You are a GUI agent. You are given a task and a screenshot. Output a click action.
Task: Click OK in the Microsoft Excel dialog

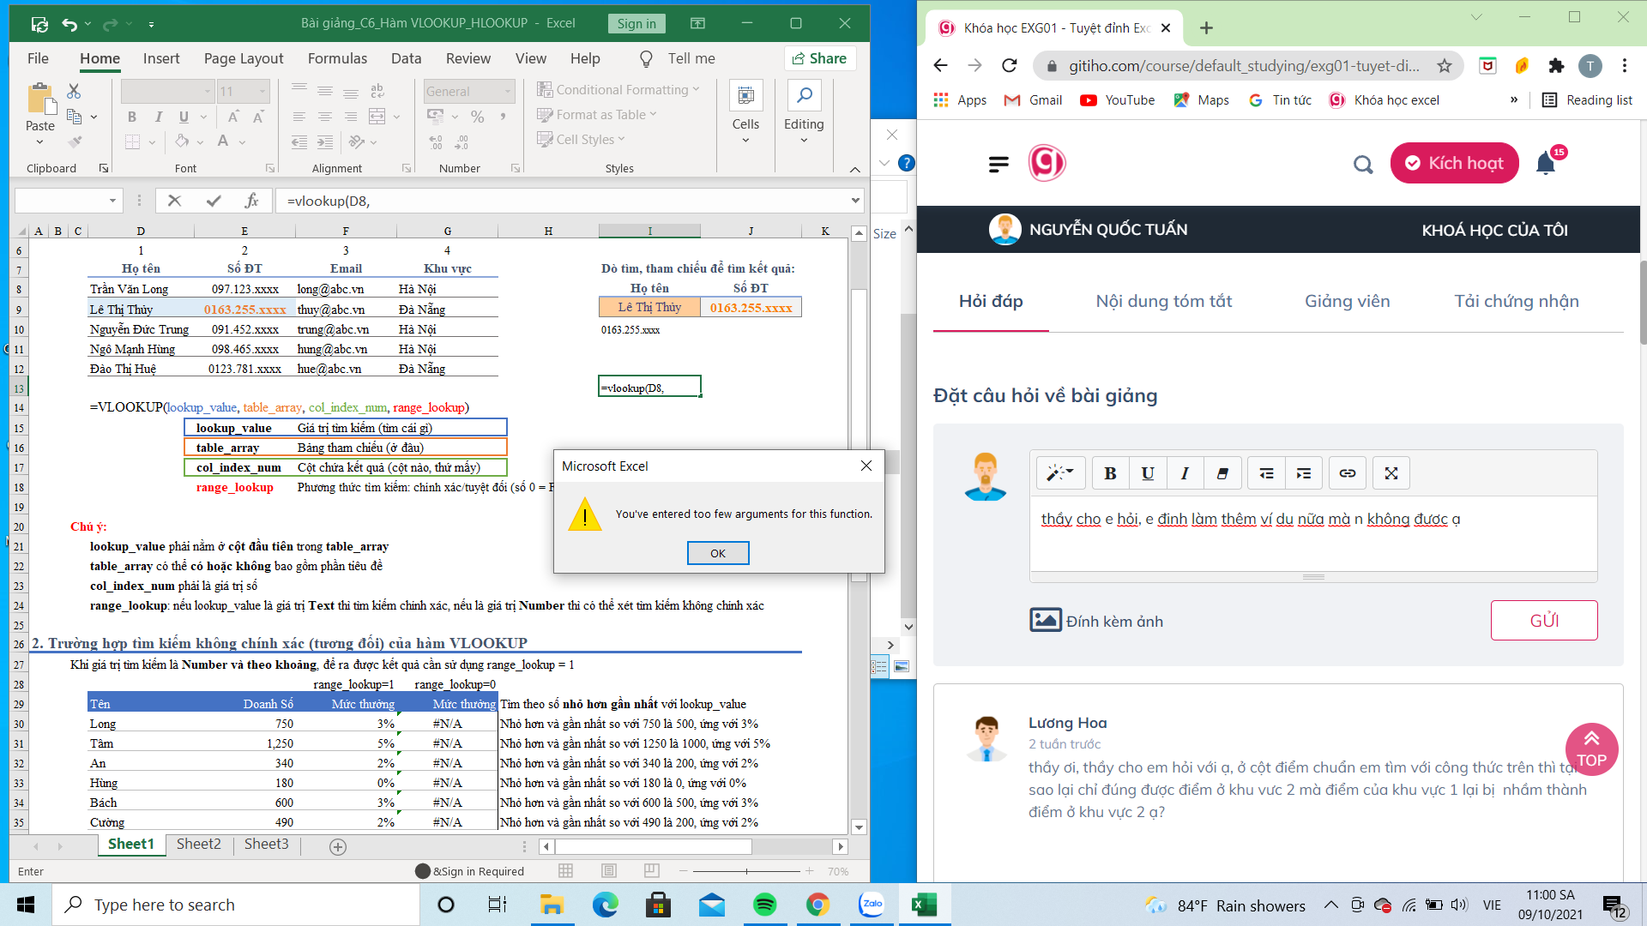718,553
